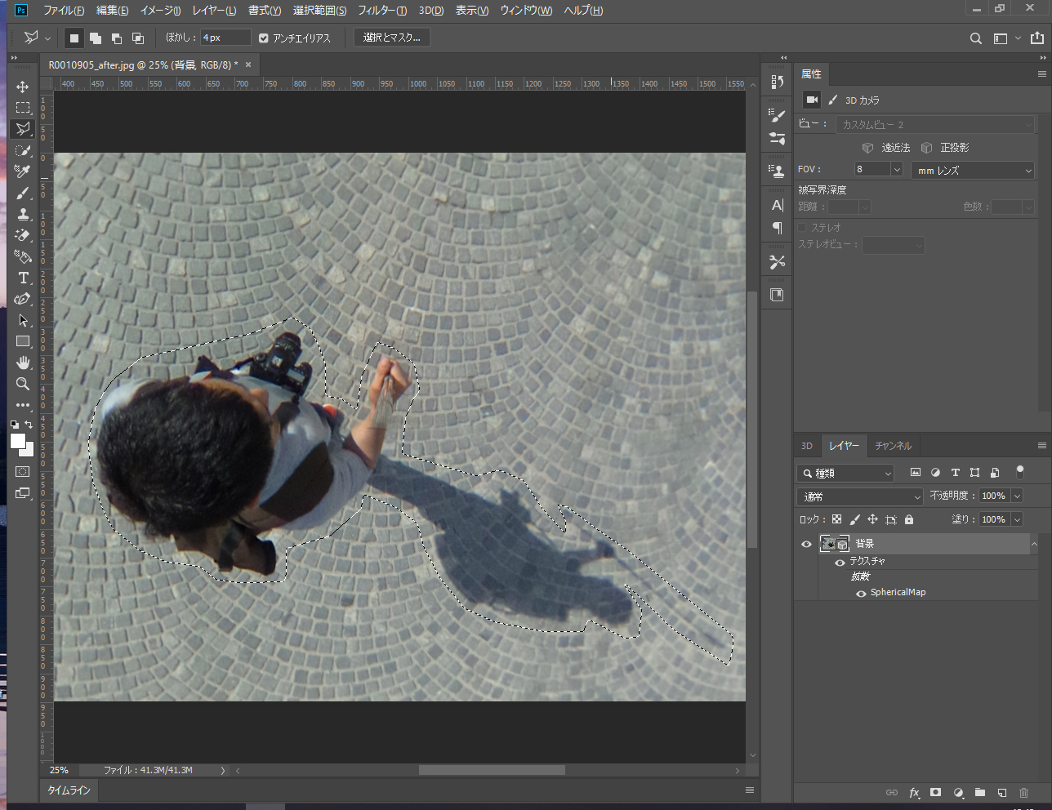Click the share icon in options bar
The width and height of the screenshot is (1052, 810).
1037,38
